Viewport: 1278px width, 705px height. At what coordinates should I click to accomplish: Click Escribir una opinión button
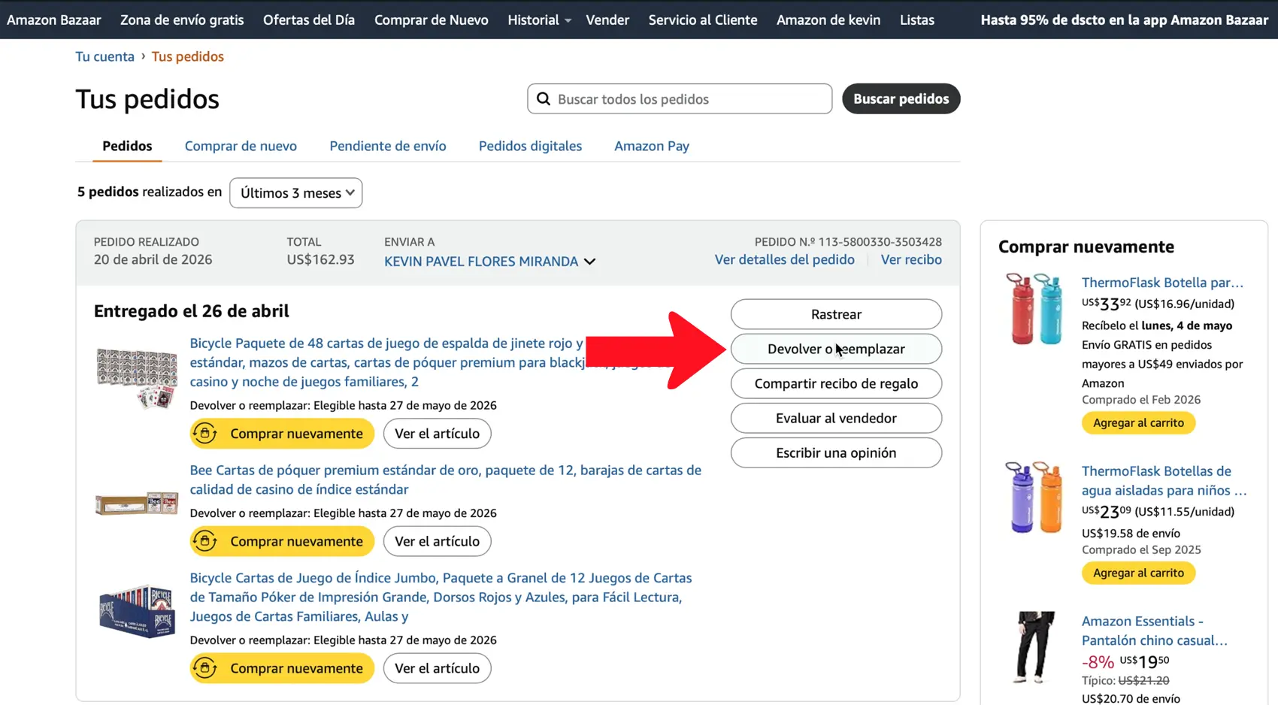(836, 452)
